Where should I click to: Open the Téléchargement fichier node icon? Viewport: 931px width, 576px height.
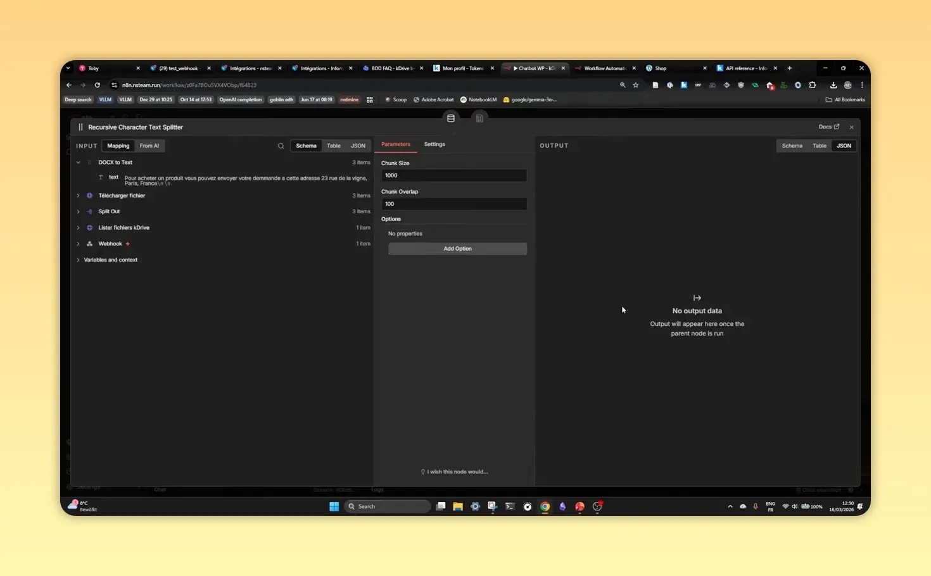coord(89,196)
